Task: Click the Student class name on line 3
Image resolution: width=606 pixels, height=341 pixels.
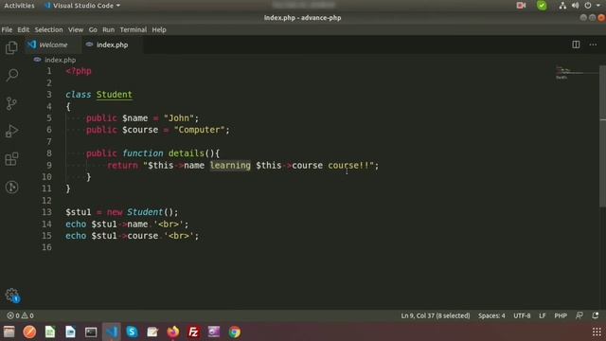Action: click(x=114, y=95)
